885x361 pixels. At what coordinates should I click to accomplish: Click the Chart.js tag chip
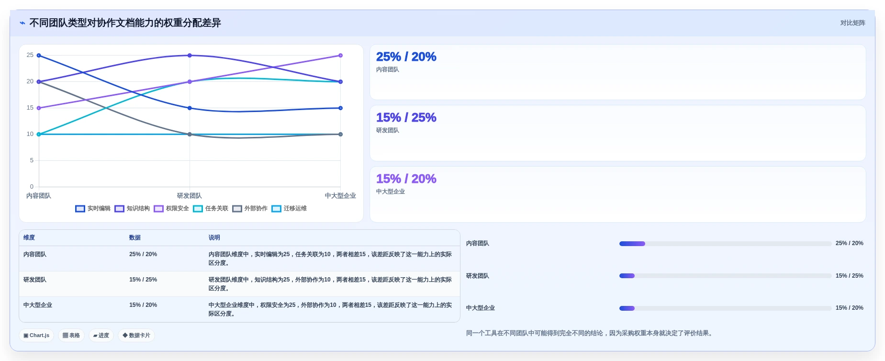pyautogui.click(x=37, y=336)
